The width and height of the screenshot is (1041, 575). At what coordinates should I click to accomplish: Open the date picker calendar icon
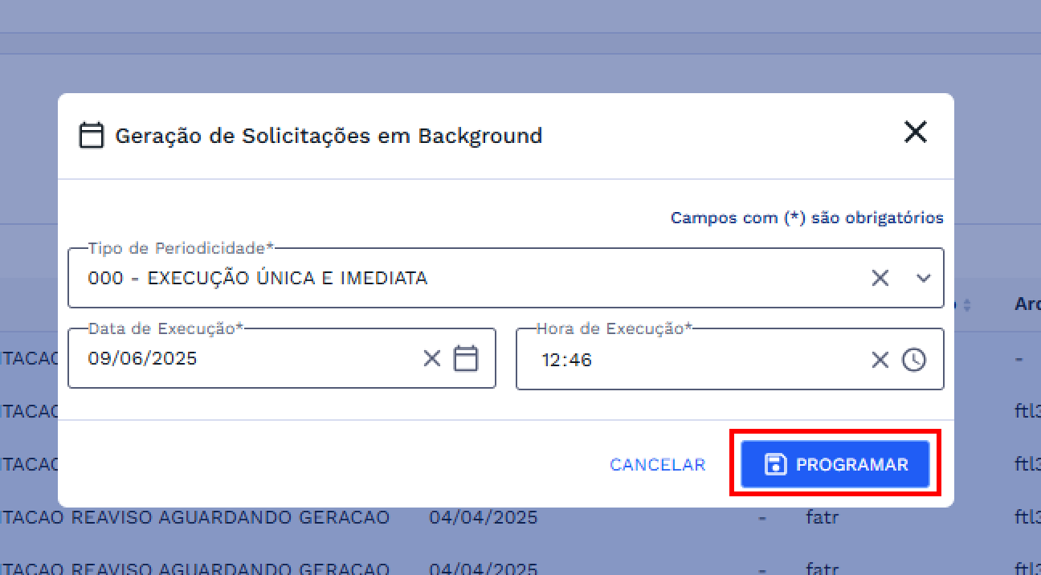[x=467, y=359]
